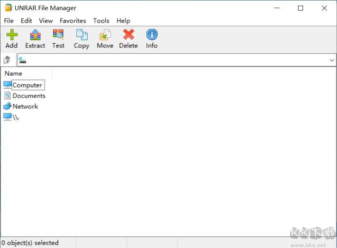Select the Computer entry text
The image size is (337, 248).
pyautogui.click(x=28, y=85)
